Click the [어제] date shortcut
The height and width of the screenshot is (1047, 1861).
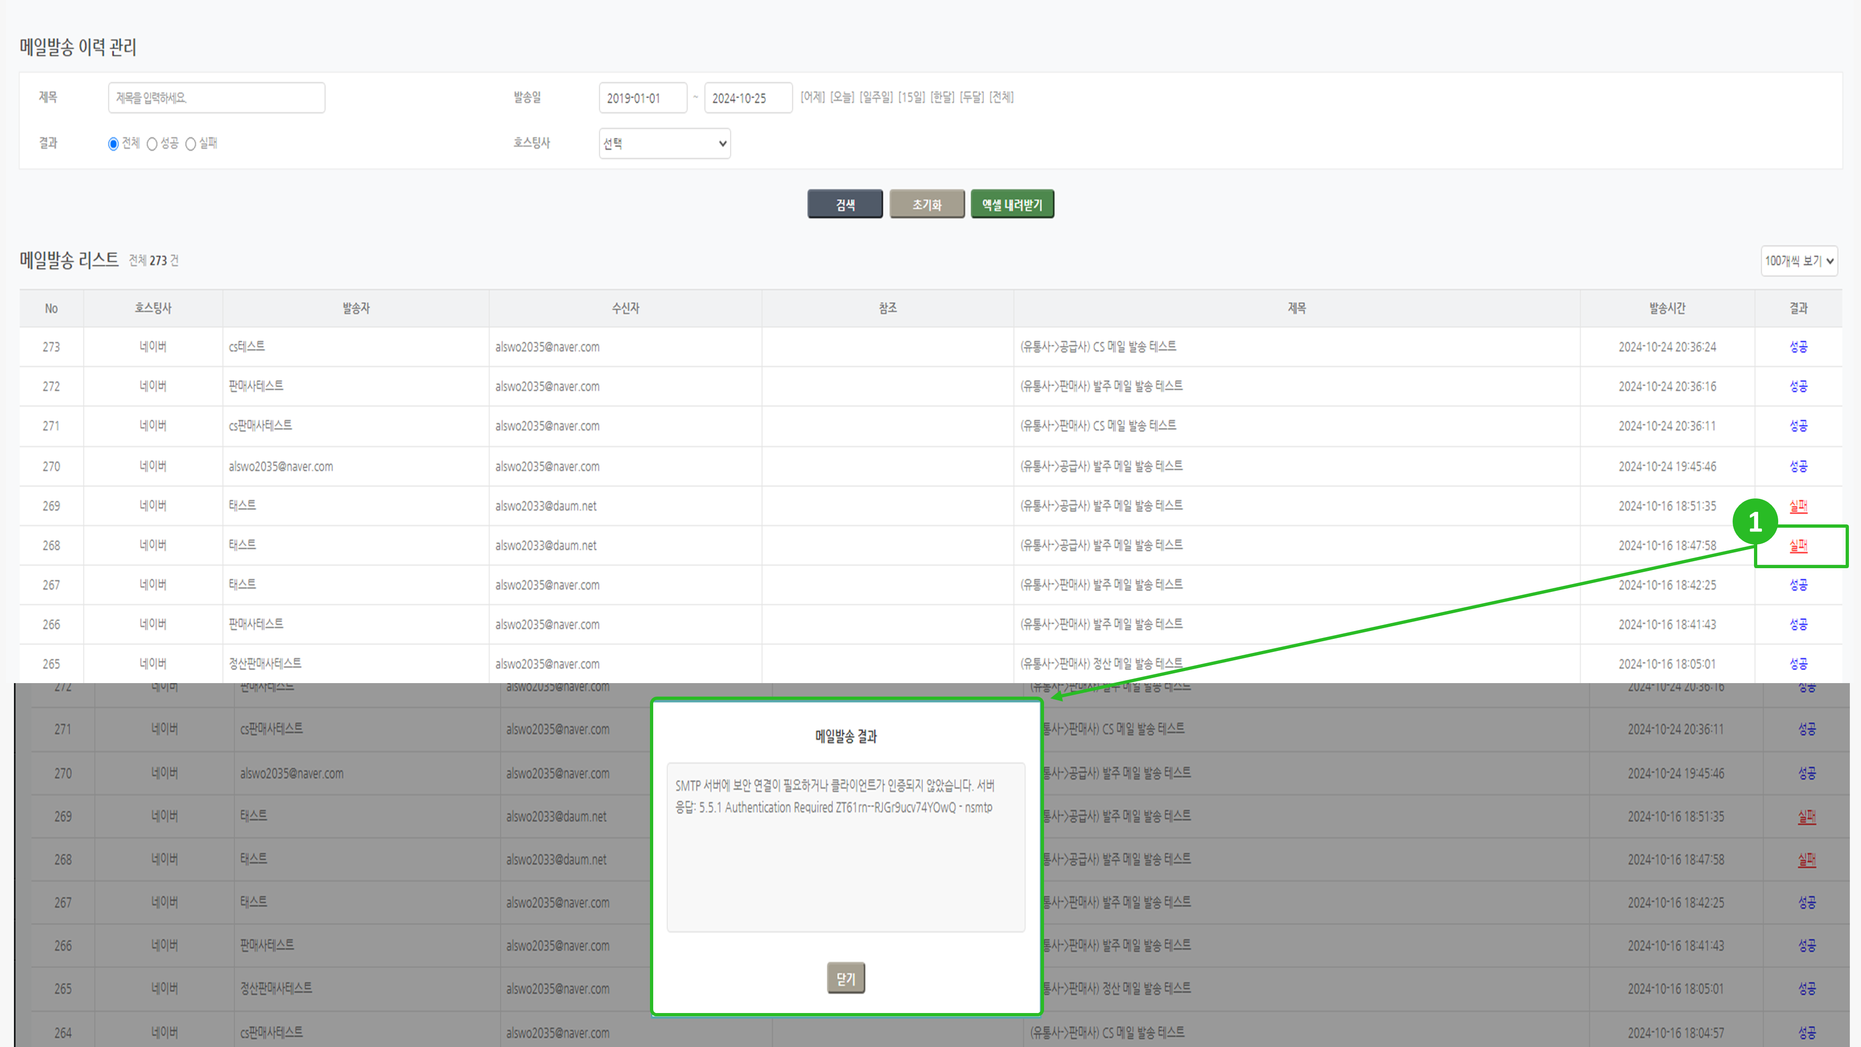[x=812, y=97]
